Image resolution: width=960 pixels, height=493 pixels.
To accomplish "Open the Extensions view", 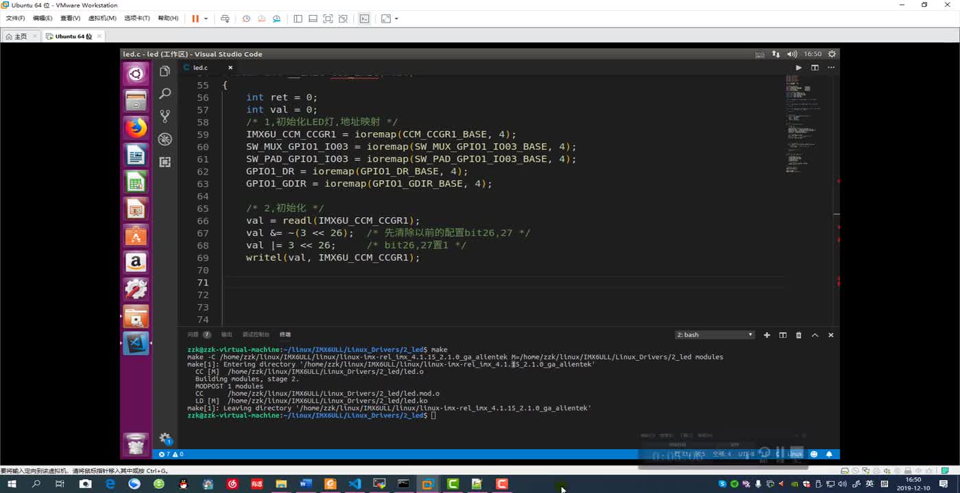I will tap(165, 162).
